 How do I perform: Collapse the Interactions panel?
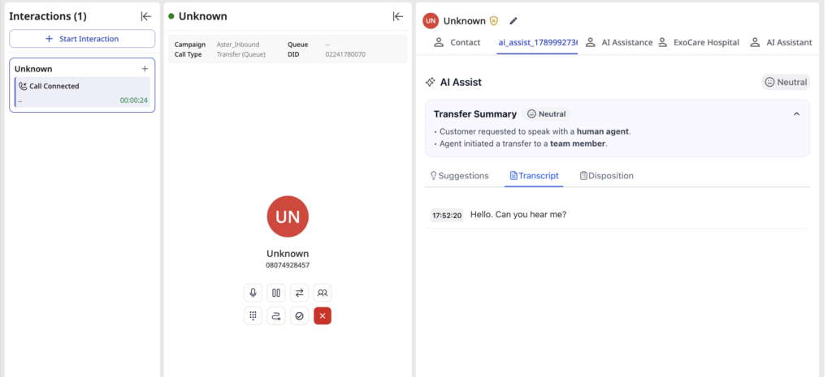click(146, 16)
